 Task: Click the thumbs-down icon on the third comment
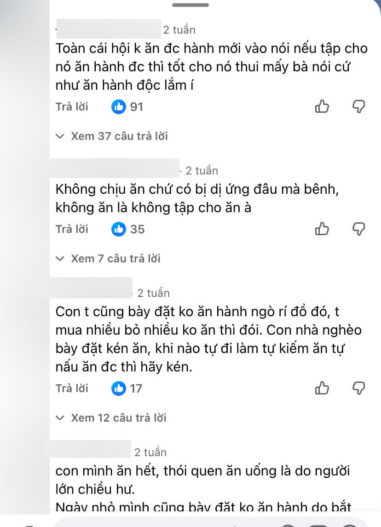tap(359, 388)
